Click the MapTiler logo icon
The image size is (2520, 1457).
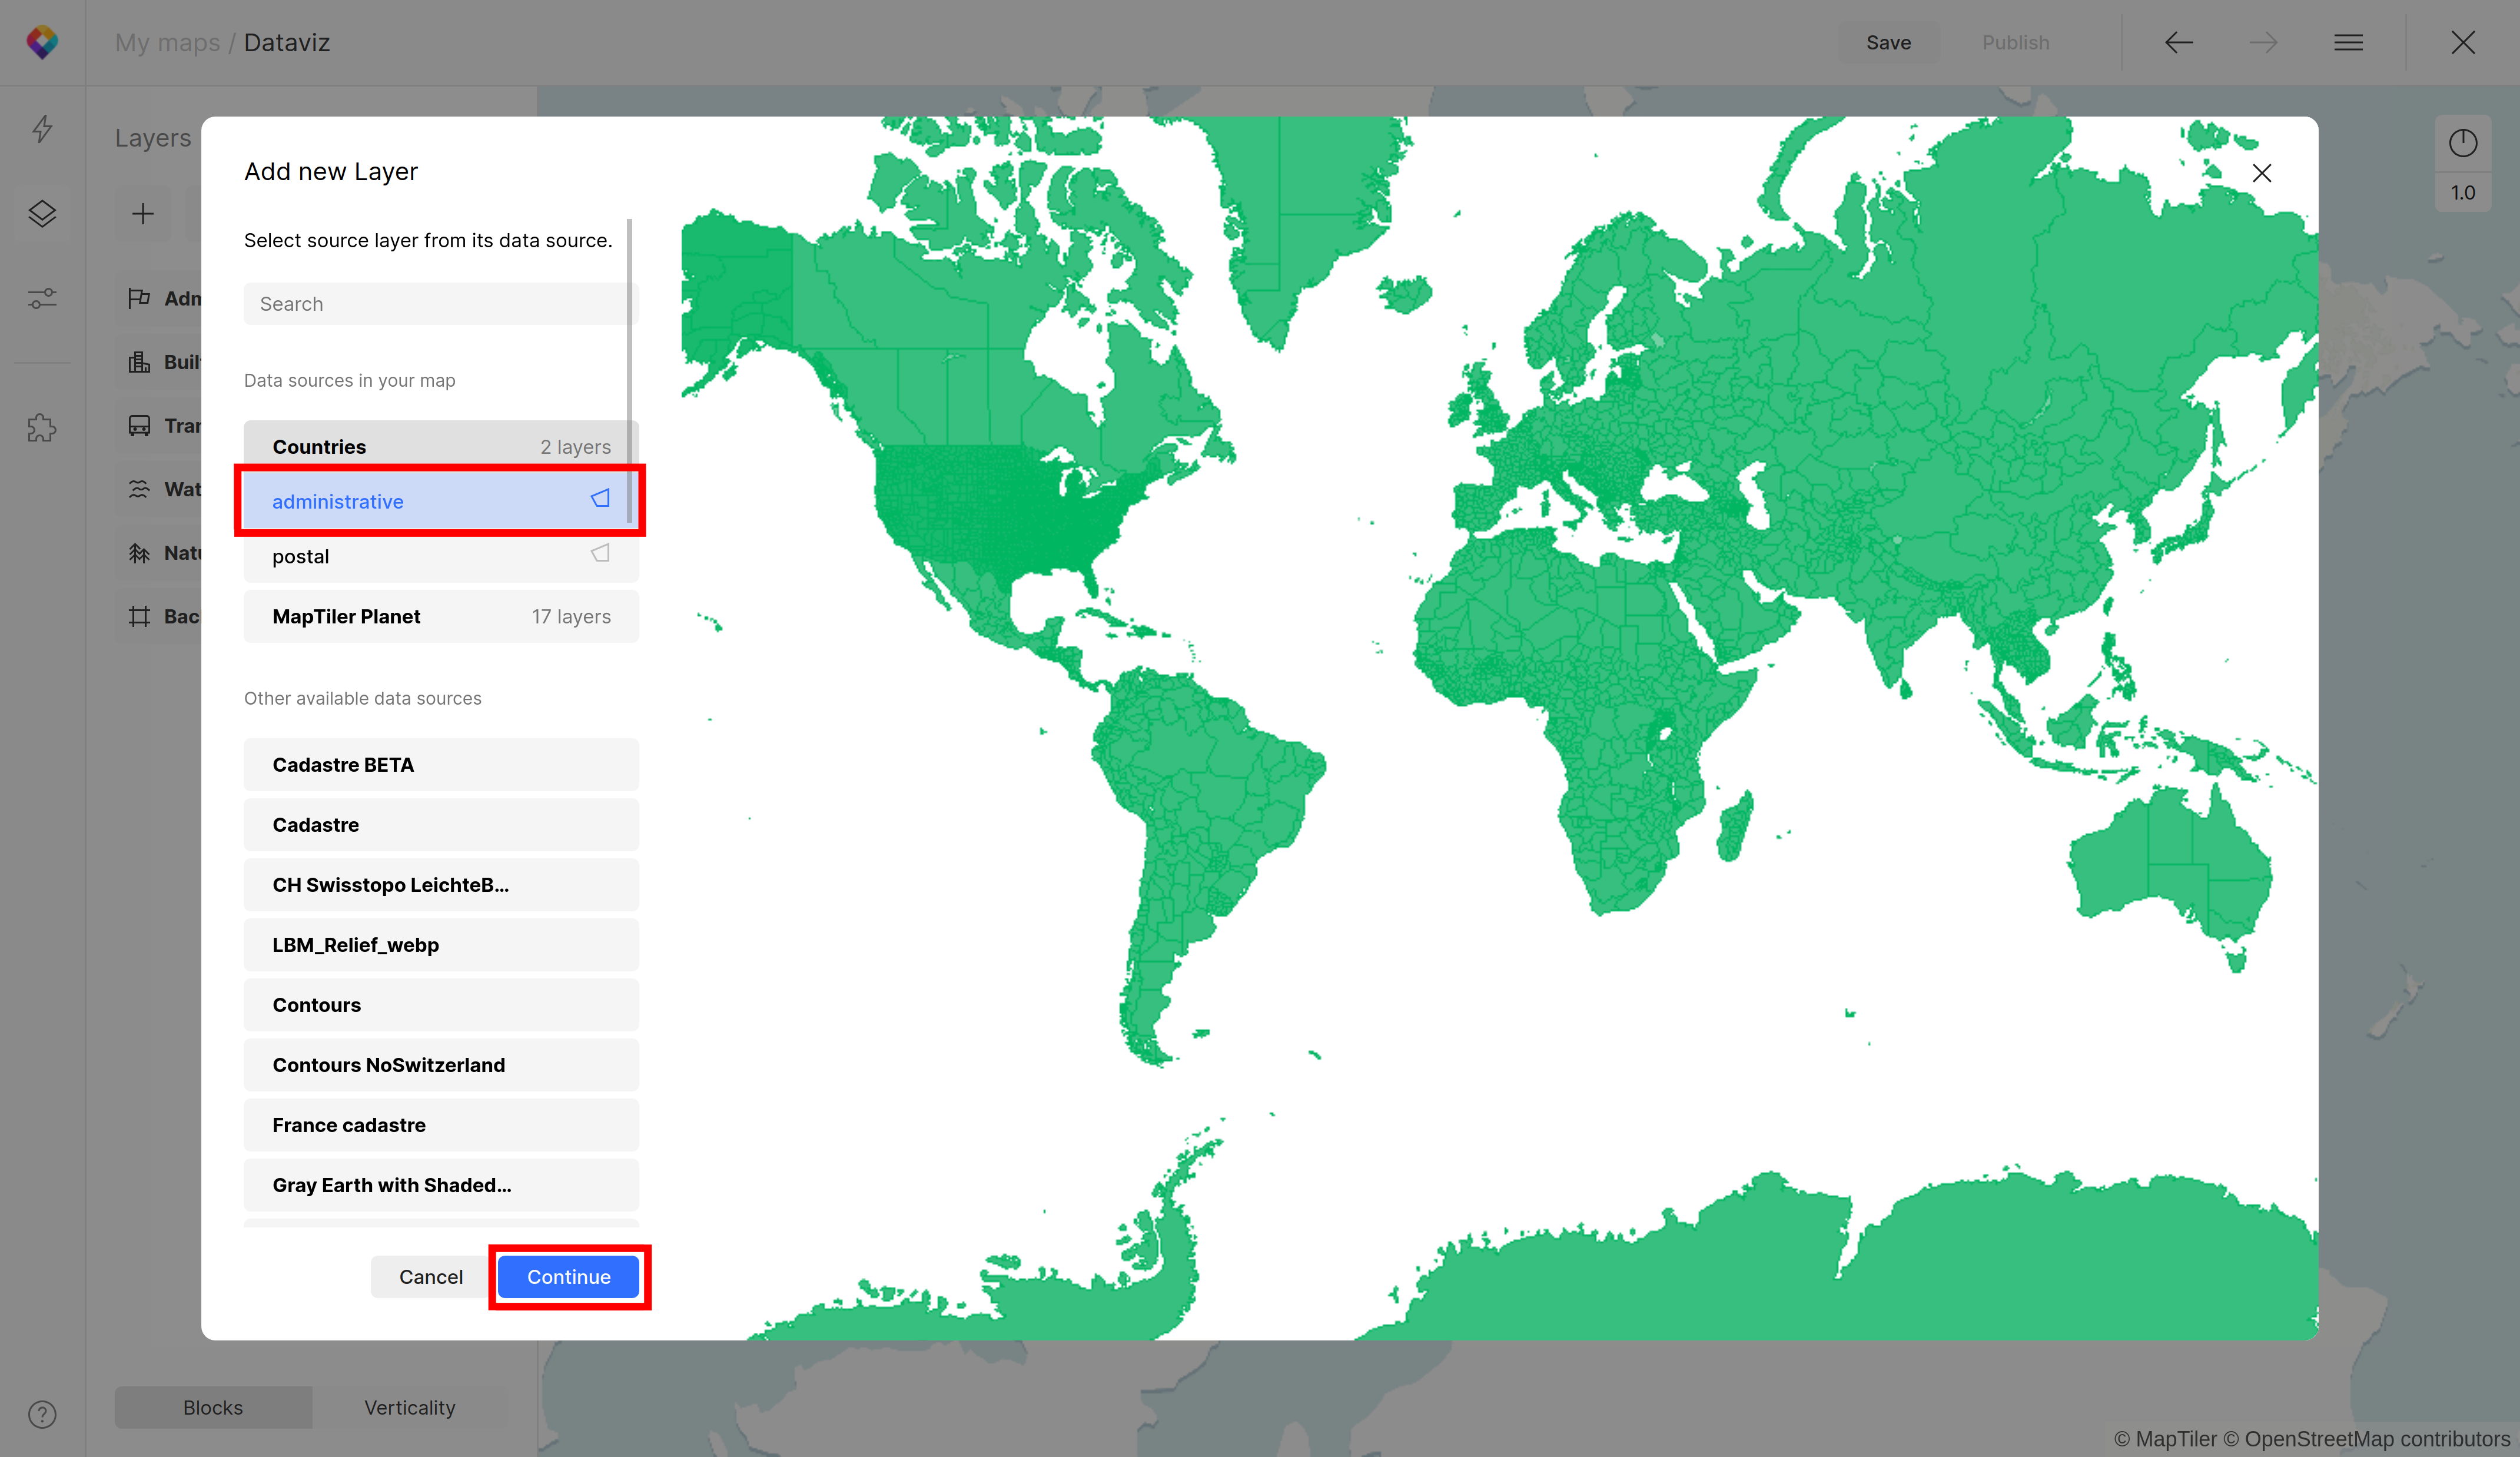pyautogui.click(x=42, y=42)
